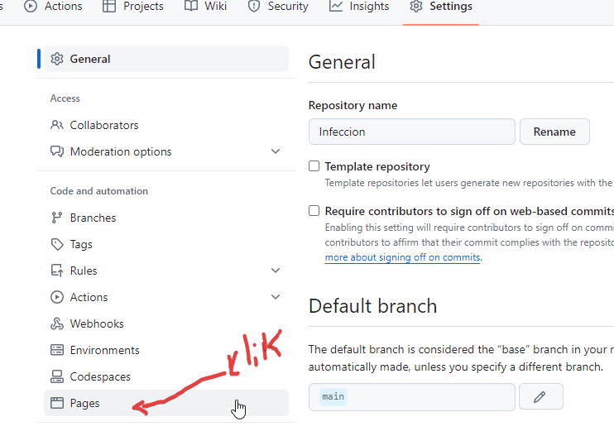Click the main default branch field
614x436 pixels.
411,397
